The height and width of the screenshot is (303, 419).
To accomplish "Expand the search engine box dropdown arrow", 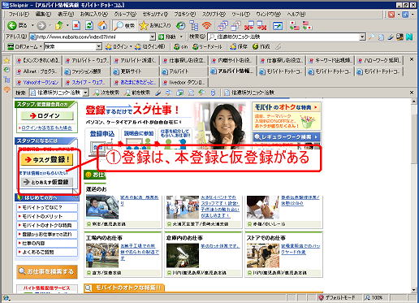I will click(x=362, y=37).
